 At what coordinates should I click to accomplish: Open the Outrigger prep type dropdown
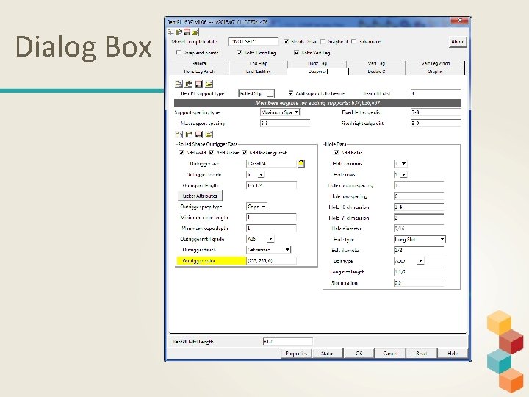pos(264,207)
